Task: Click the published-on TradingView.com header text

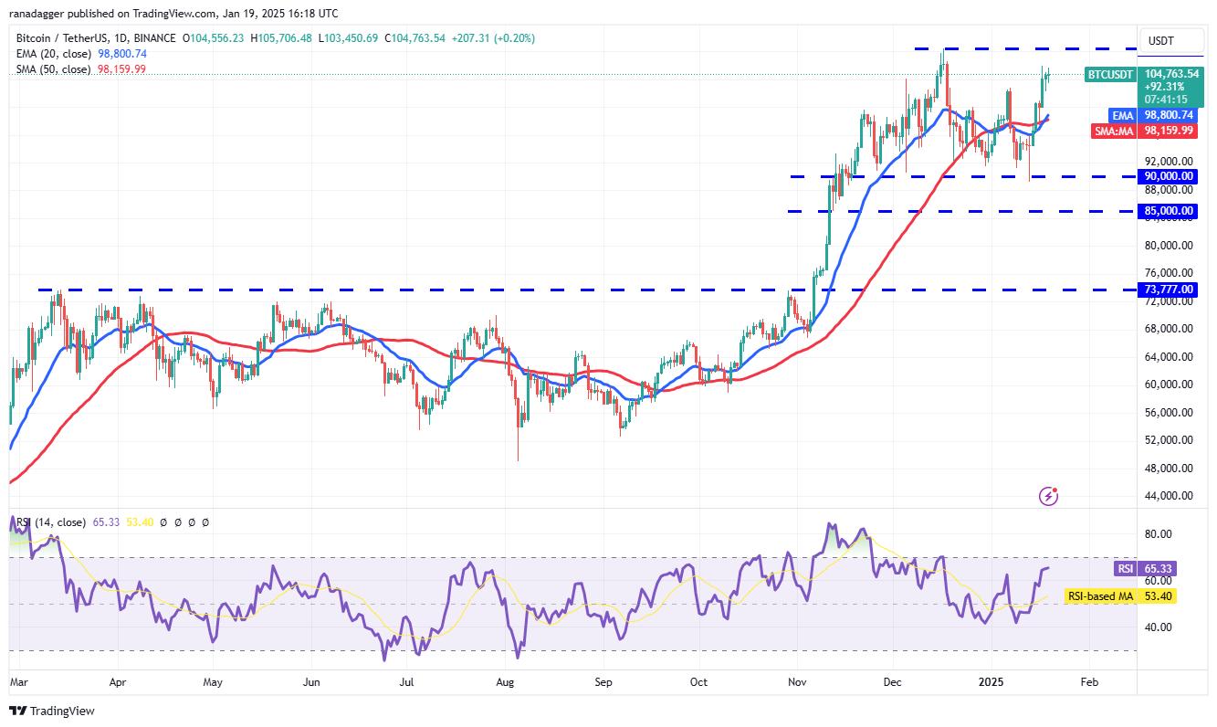Action: pyautogui.click(x=173, y=13)
